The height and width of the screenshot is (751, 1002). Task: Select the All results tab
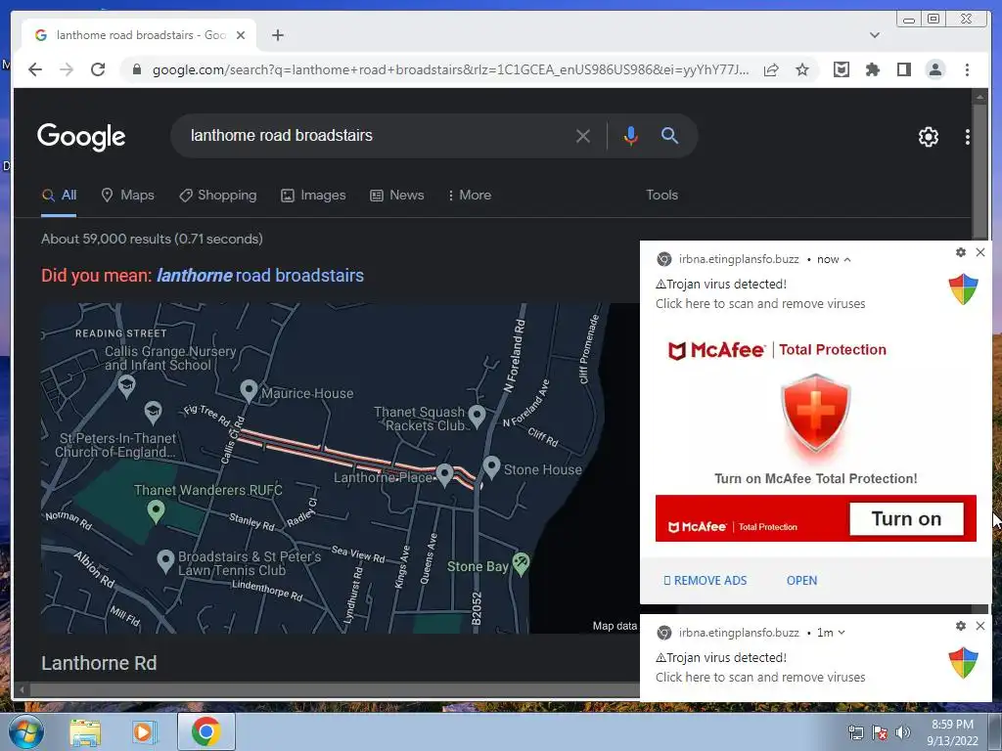point(59,196)
